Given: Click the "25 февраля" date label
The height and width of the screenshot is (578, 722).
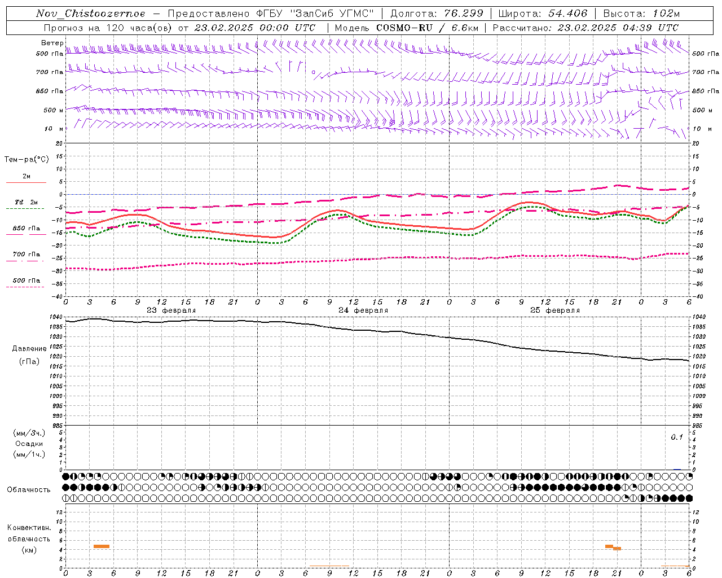Looking at the screenshot, I should (x=555, y=310).
